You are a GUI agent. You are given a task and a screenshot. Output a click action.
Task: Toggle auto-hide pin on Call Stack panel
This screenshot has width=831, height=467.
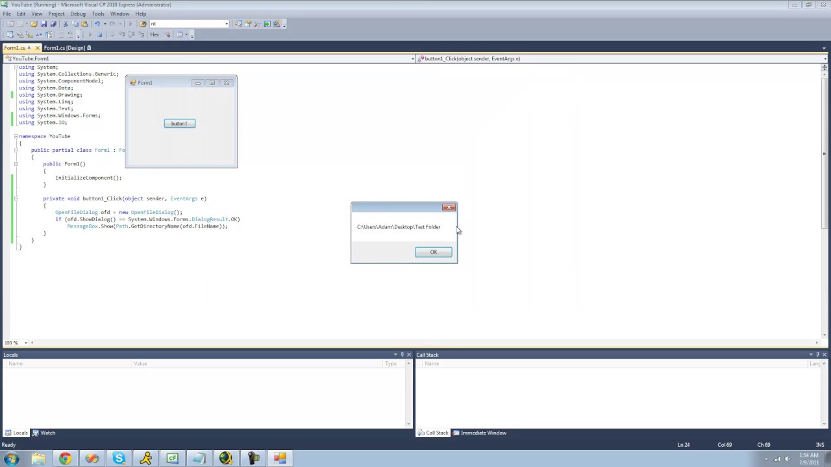pyautogui.click(x=817, y=355)
